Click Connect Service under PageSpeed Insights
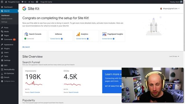Viewport: 185px width, 104px height. point(108,39)
